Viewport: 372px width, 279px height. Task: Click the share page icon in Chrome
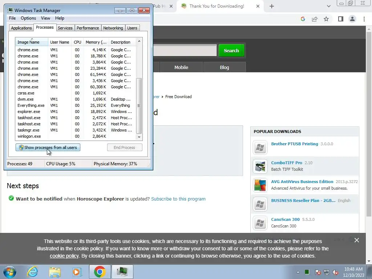pos(315,19)
